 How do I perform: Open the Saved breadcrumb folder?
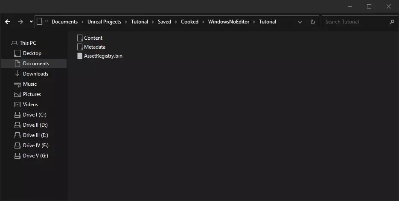click(x=164, y=22)
